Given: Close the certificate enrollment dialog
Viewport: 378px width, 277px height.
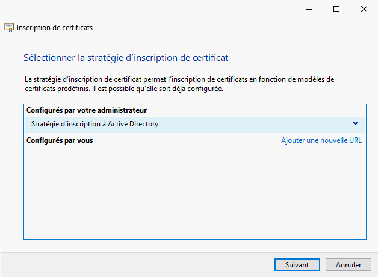Looking at the screenshot, I should coord(364,9).
